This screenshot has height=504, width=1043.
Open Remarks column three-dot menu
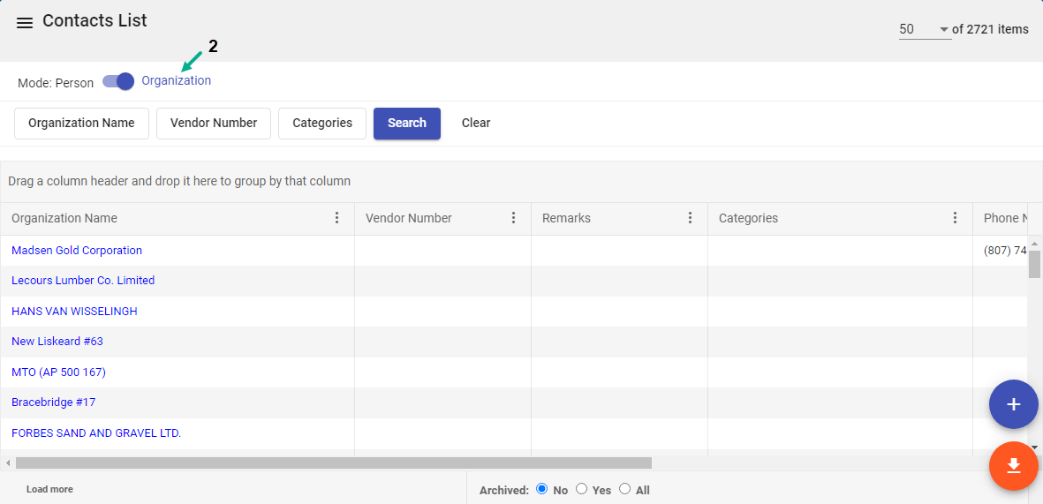tap(690, 218)
